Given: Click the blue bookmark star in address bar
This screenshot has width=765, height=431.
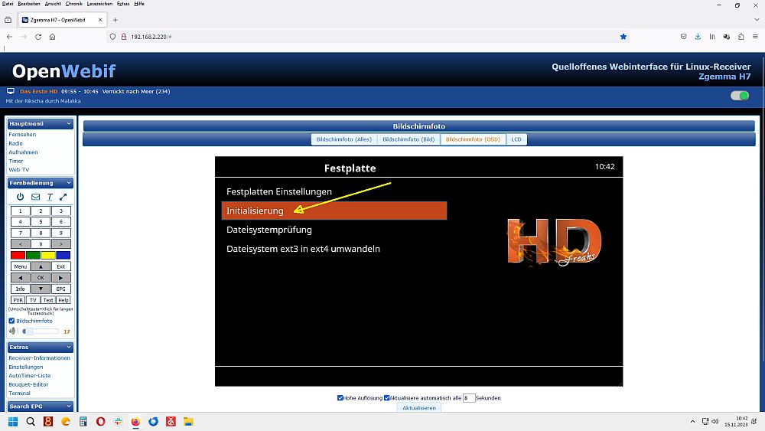Looking at the screenshot, I should [623, 36].
